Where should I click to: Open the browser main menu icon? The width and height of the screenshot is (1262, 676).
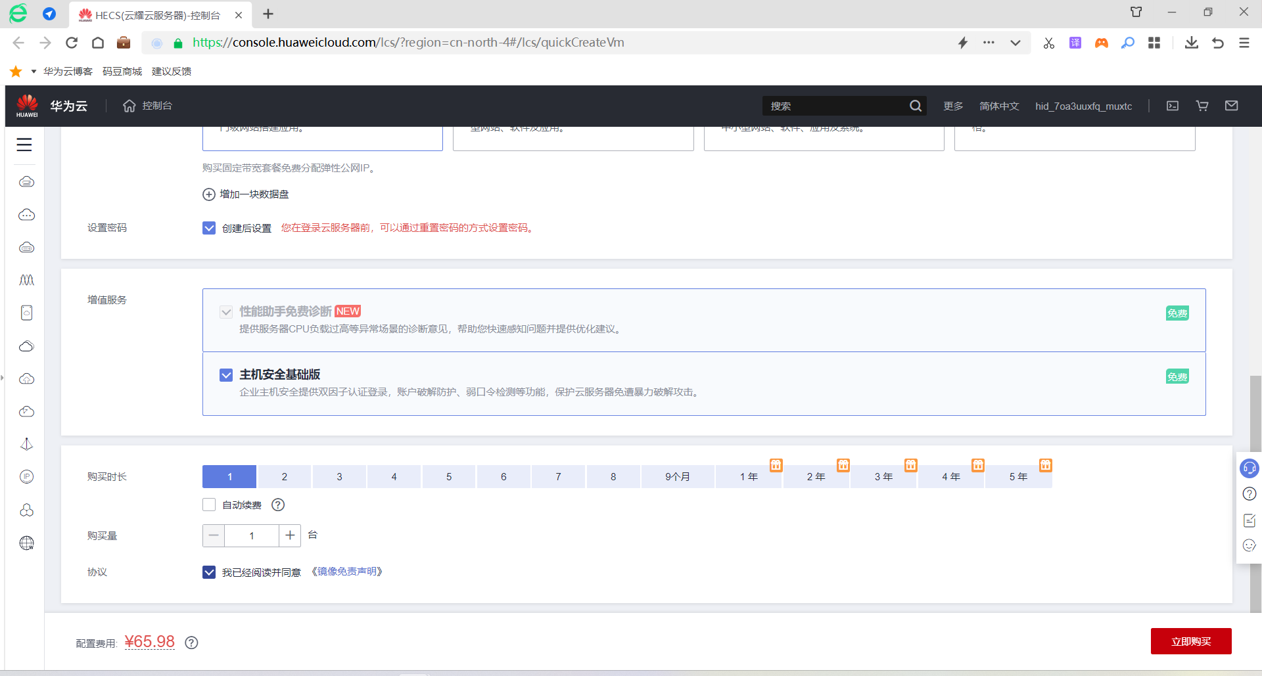(x=1244, y=43)
